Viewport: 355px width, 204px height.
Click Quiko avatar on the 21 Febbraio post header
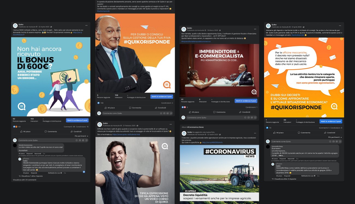coord(100,124)
